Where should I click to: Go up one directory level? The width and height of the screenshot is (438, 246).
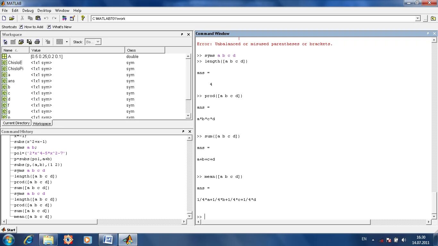click(x=434, y=19)
